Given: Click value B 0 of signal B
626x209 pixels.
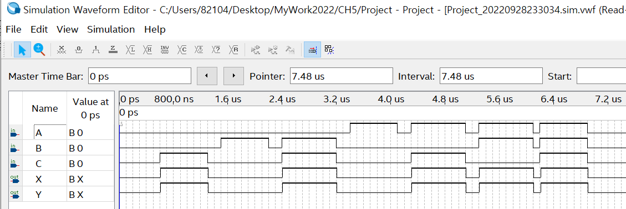Looking at the screenshot, I should [x=76, y=148].
